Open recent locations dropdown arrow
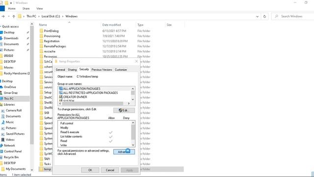The image size is (314, 177). 9,16
